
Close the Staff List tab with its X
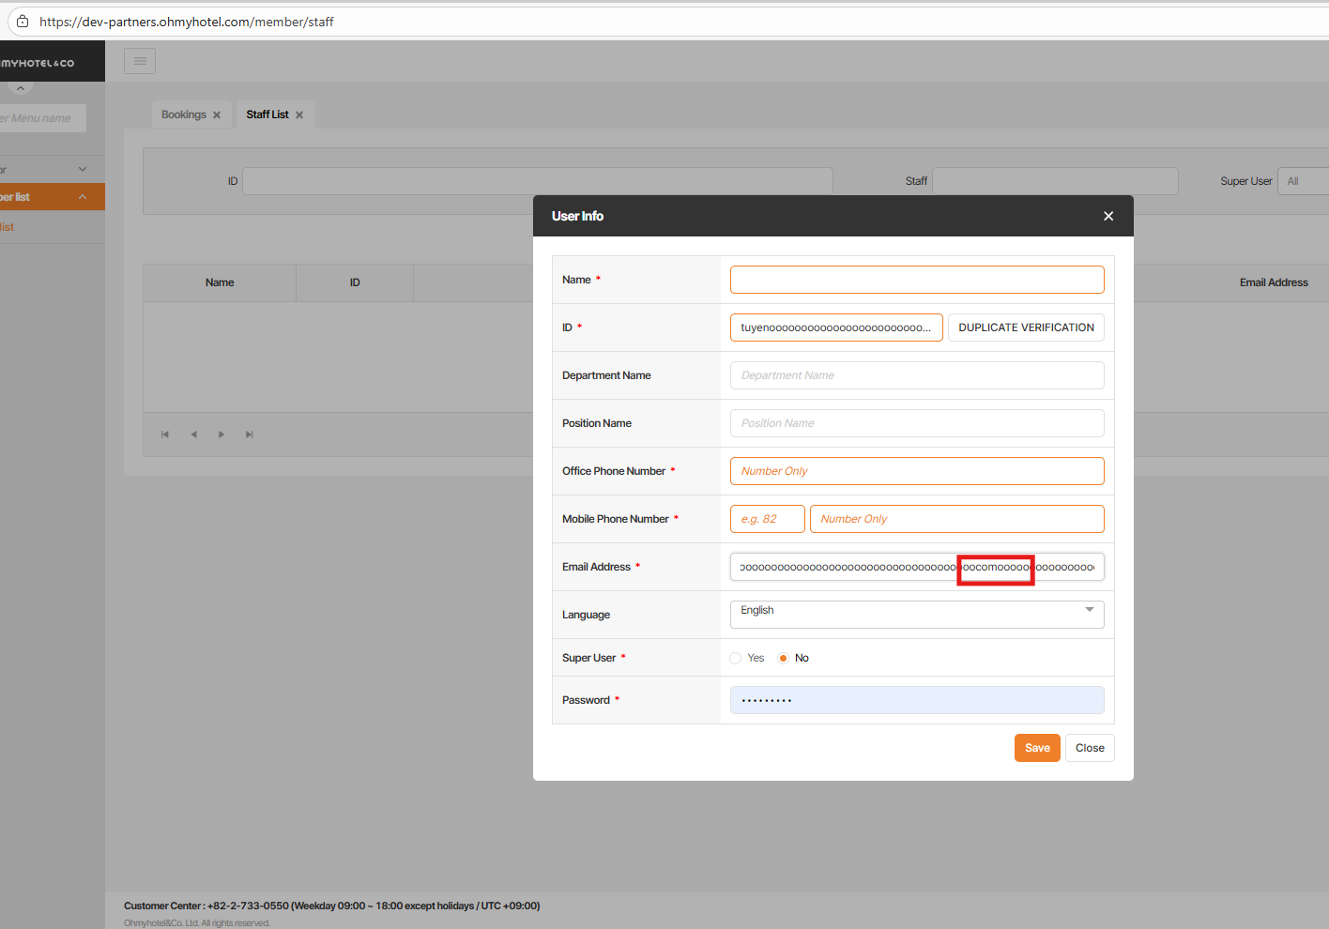299,115
